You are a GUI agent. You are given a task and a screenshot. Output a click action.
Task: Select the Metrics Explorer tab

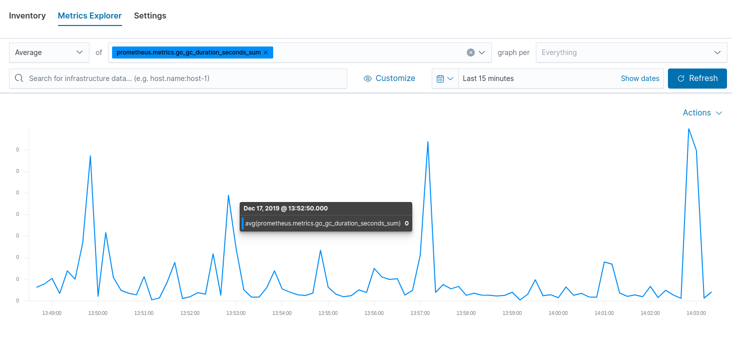(x=90, y=15)
